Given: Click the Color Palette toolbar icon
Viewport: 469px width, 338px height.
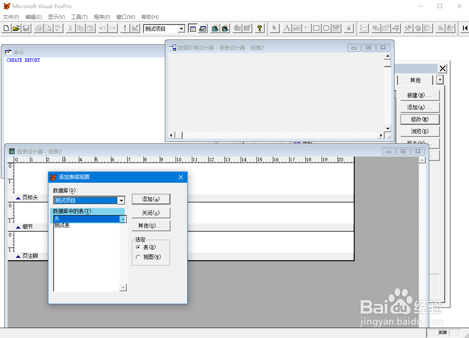Looking at the screenshot, I should coord(418,28).
